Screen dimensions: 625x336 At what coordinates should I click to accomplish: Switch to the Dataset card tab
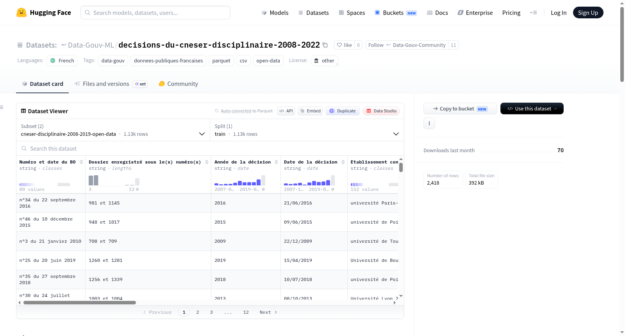point(42,84)
